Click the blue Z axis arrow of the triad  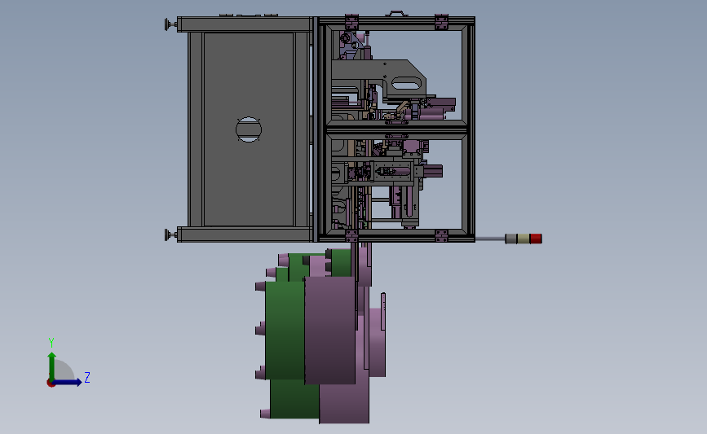[68, 383]
